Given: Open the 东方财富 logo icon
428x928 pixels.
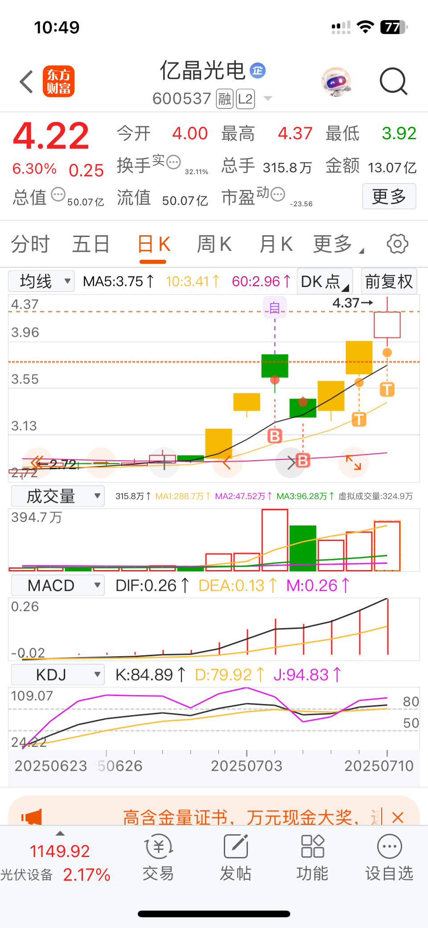Looking at the screenshot, I should (58, 82).
